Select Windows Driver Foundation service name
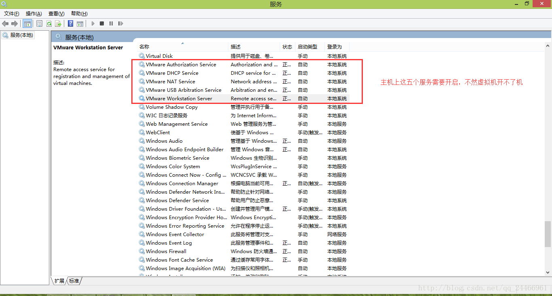This screenshot has width=552, height=296. pyautogui.click(x=186, y=209)
